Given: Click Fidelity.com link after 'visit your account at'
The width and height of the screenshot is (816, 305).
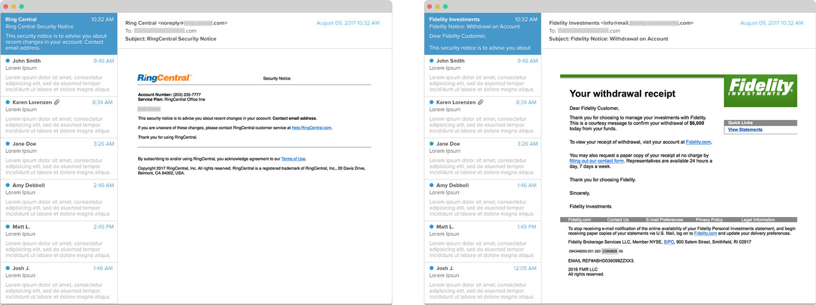Looking at the screenshot, I should pos(698,142).
